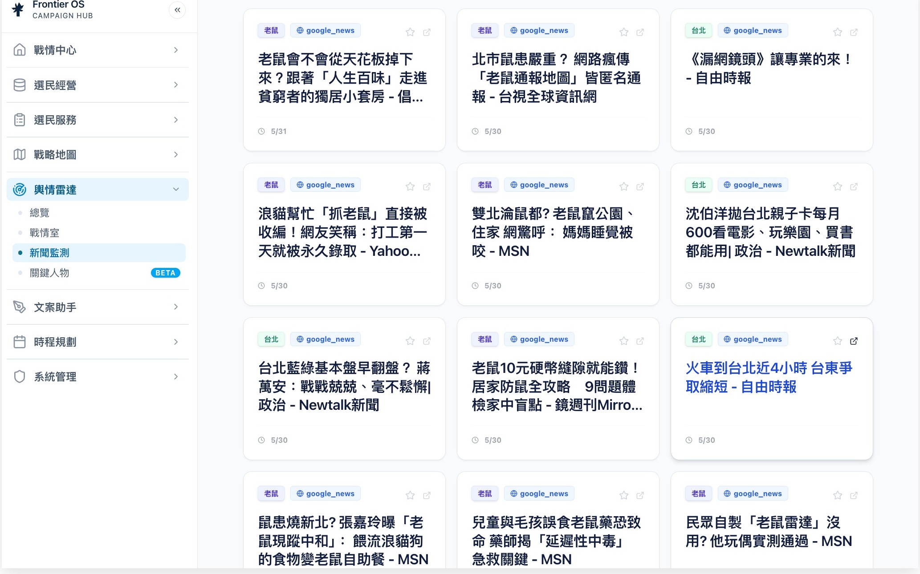Screen dimensions: 920x574
Task: Star the 雙北淪鼠都 article
Action: click(624, 186)
